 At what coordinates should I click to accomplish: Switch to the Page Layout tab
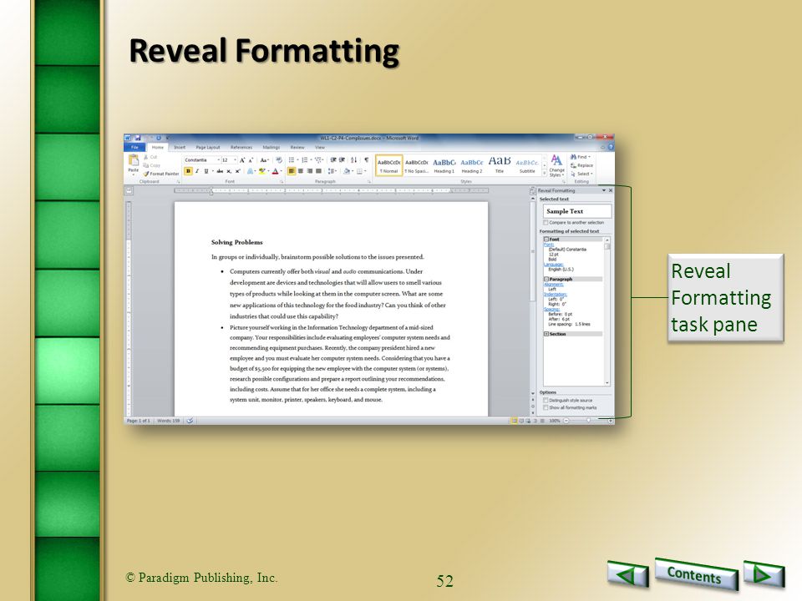coord(208,147)
